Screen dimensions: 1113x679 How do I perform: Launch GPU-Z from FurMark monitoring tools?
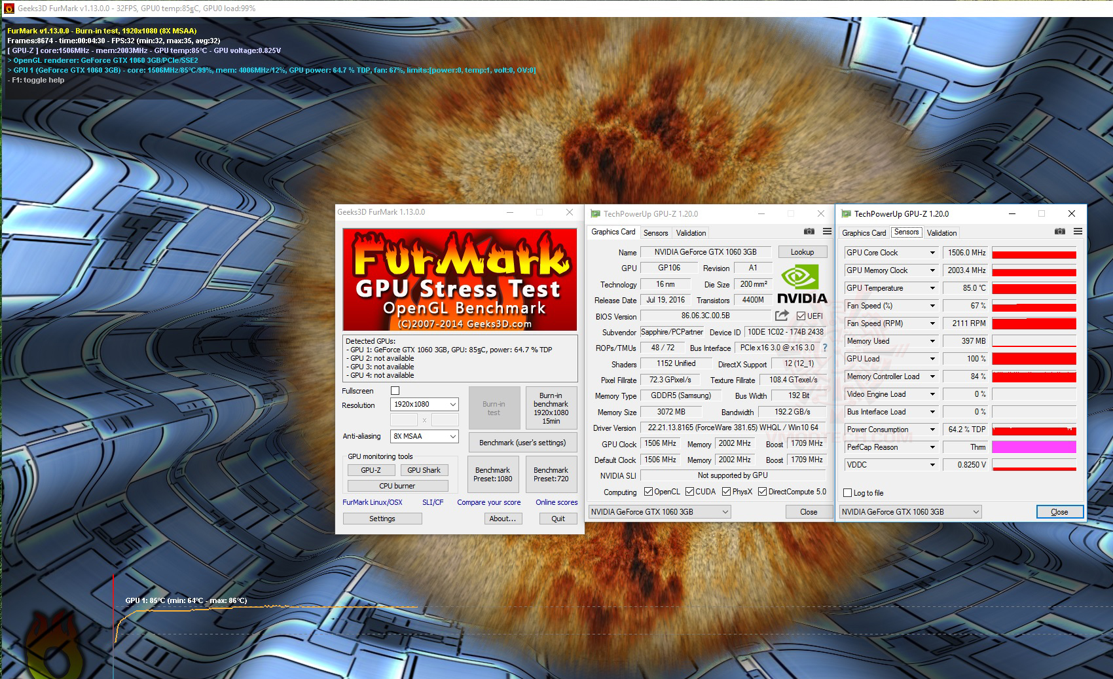[371, 470]
